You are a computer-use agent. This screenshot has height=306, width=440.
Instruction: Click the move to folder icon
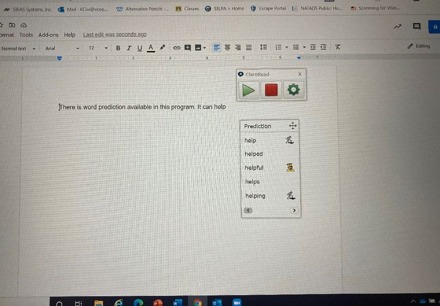(12, 25)
